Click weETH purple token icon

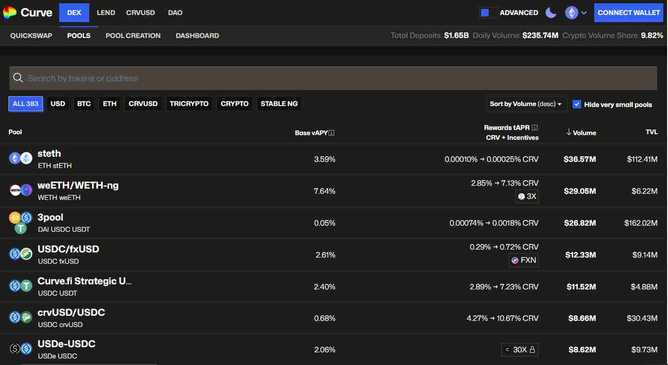click(x=26, y=190)
